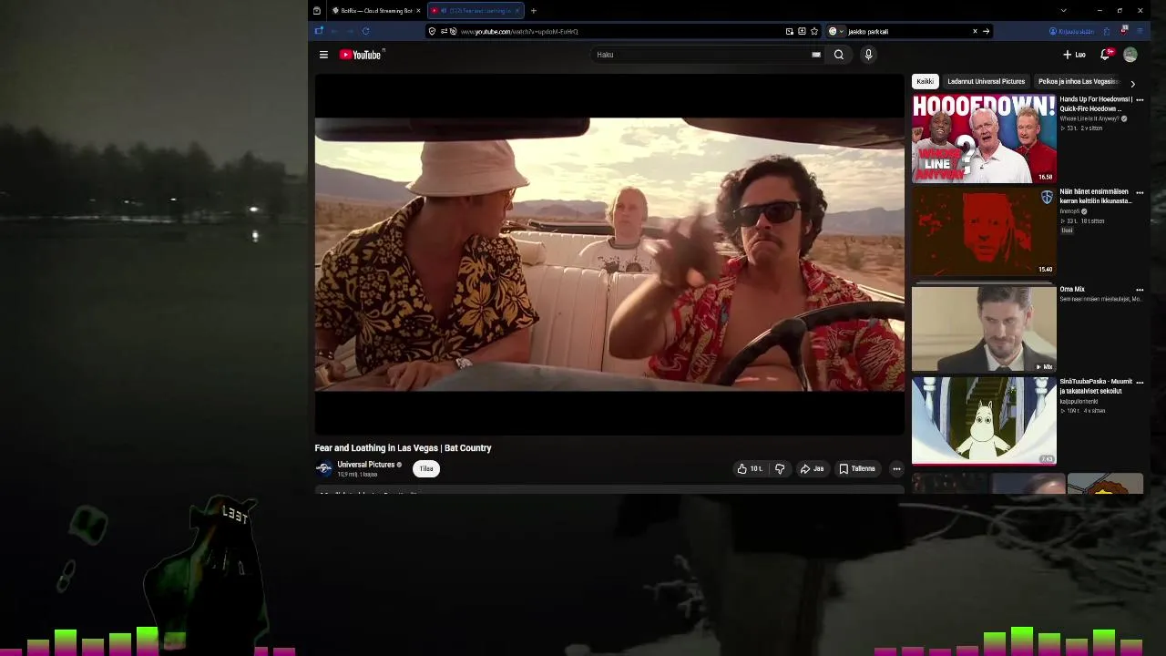Open more actions ellipsis under video
The height and width of the screenshot is (656, 1166).
click(896, 468)
